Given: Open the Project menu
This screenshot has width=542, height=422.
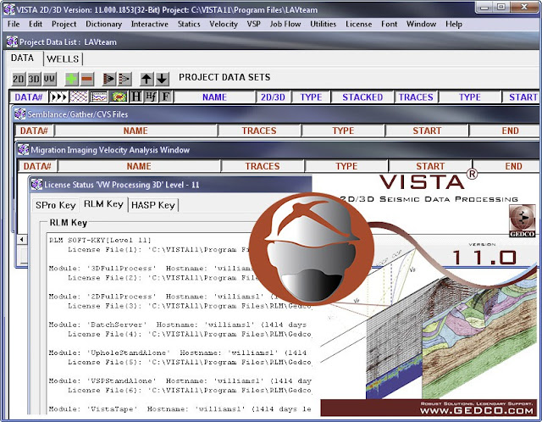Looking at the screenshot, I should [64, 24].
